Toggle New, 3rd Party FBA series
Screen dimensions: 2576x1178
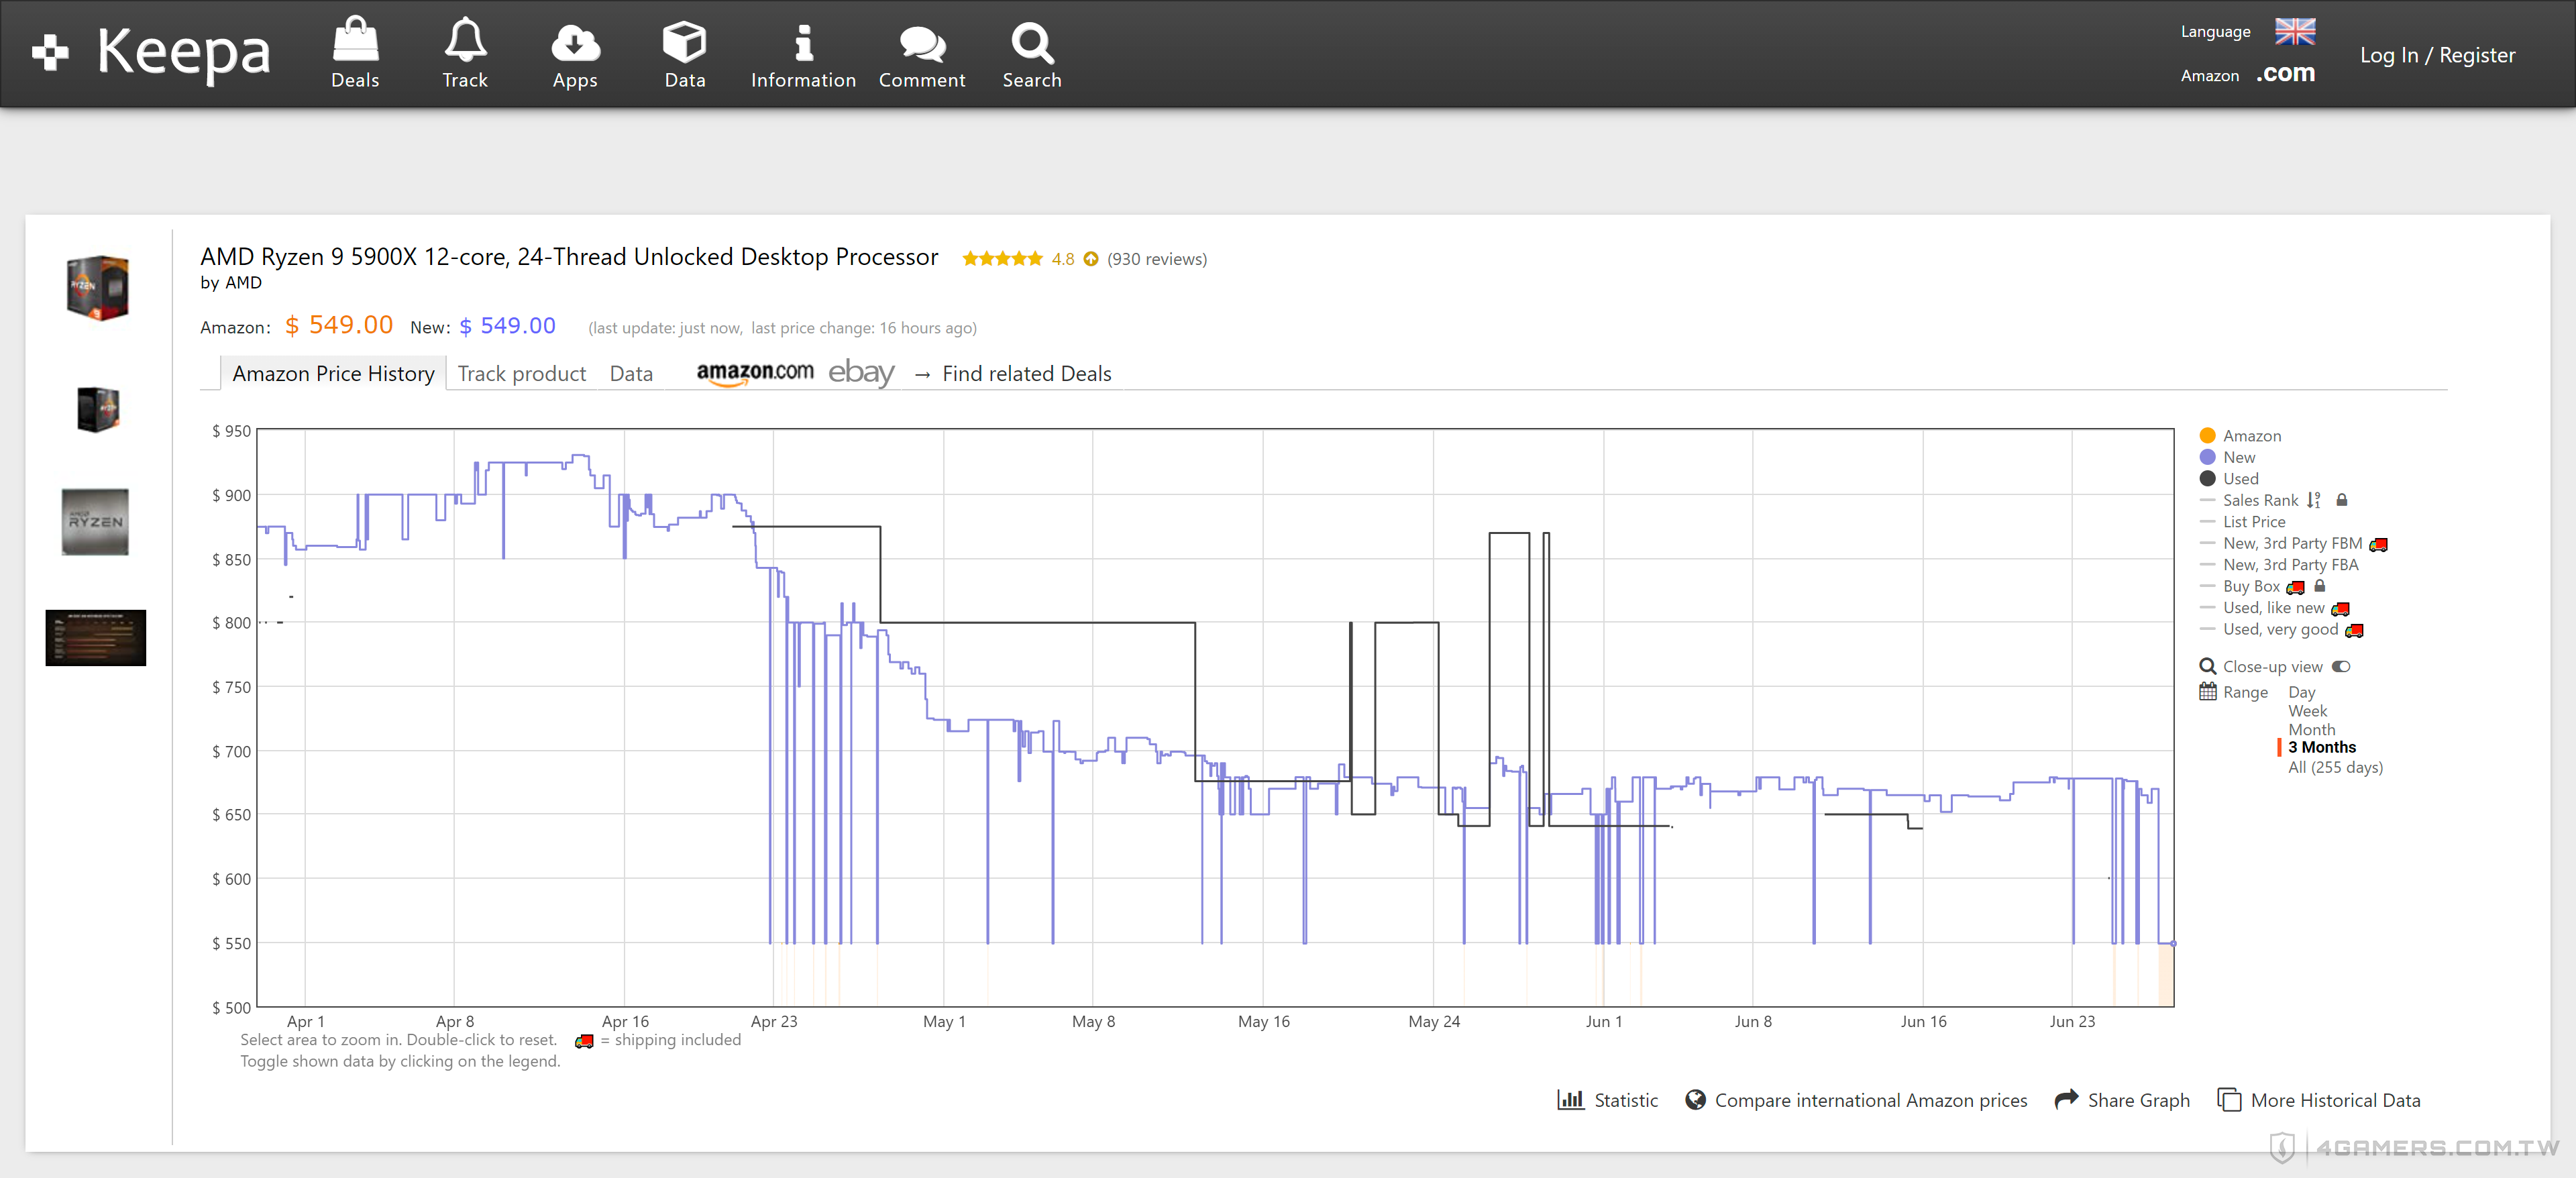2279,564
